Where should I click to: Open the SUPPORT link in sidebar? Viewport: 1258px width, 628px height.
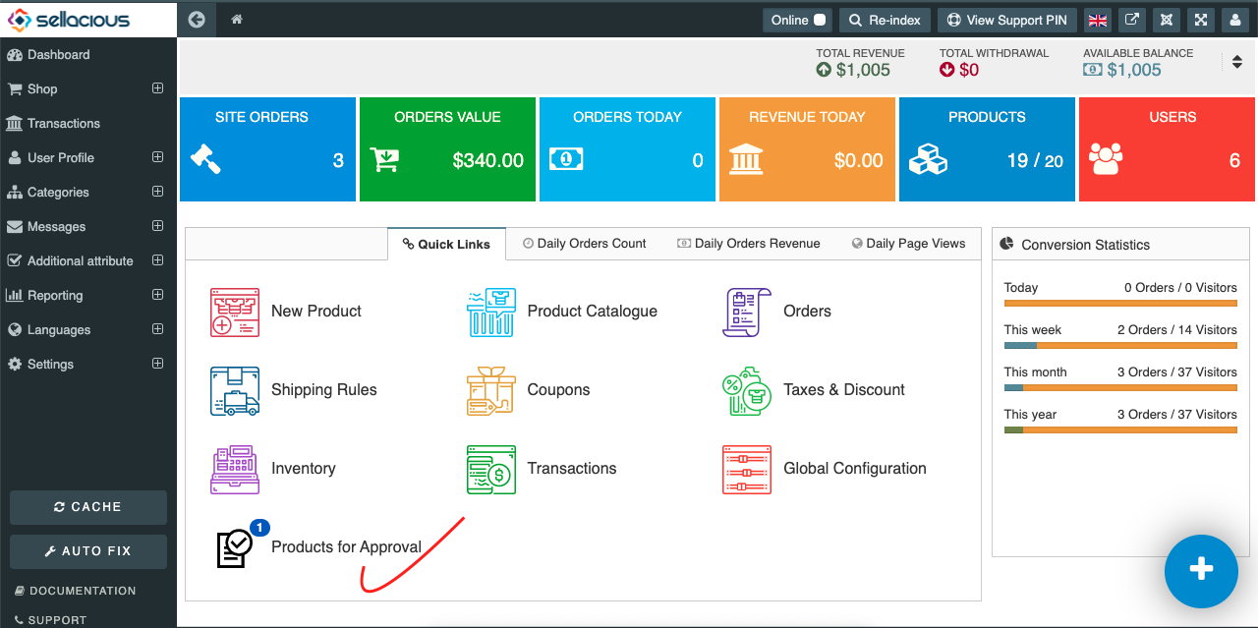[x=51, y=620]
